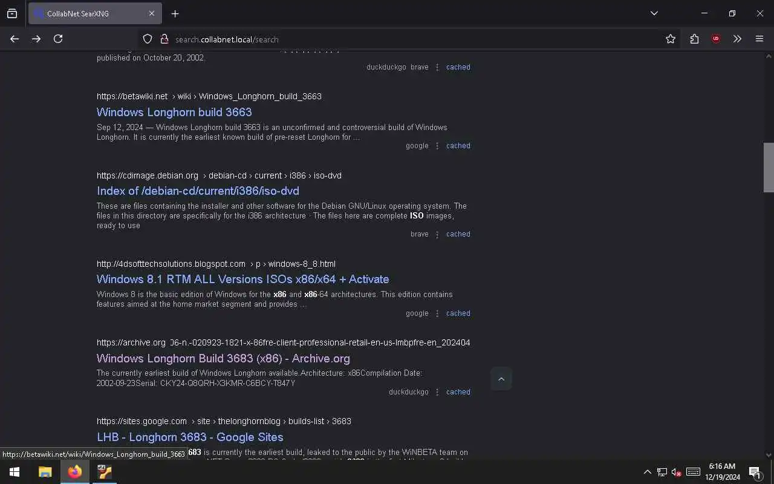Open Windows Longhorn Build 3683 Archive.org result
Viewport: 774px width, 484px height.
pos(223,358)
